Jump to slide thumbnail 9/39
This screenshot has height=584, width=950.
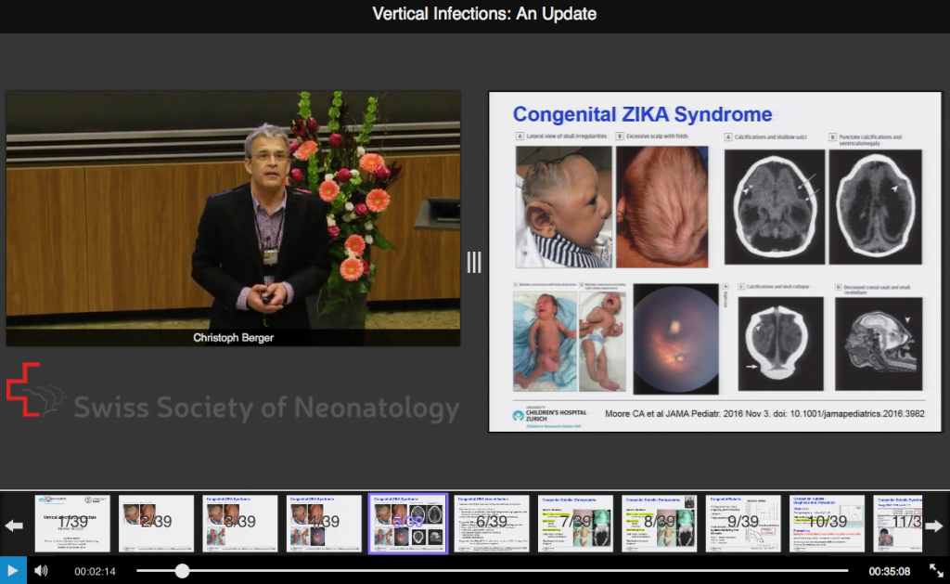click(x=743, y=524)
